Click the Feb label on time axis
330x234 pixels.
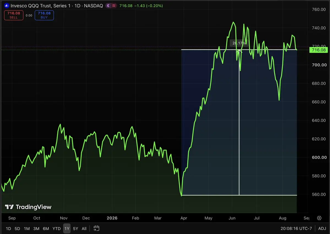135,218
